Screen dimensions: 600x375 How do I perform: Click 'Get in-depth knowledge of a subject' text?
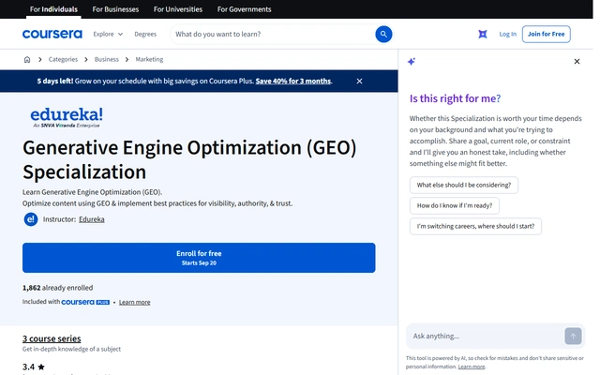71,349
